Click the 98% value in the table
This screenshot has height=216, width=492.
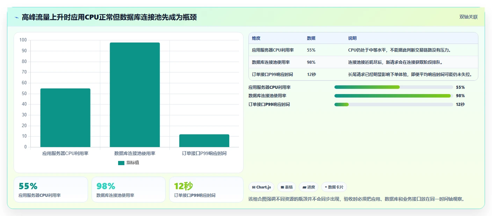coord(311,62)
